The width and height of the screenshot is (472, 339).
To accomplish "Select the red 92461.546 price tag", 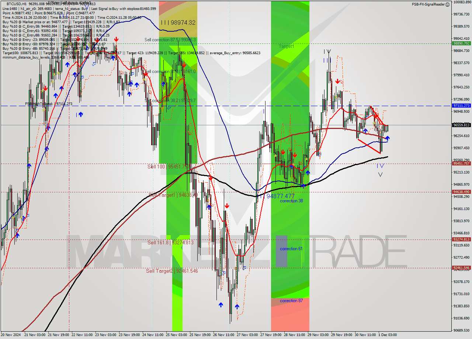I will 461,268.
